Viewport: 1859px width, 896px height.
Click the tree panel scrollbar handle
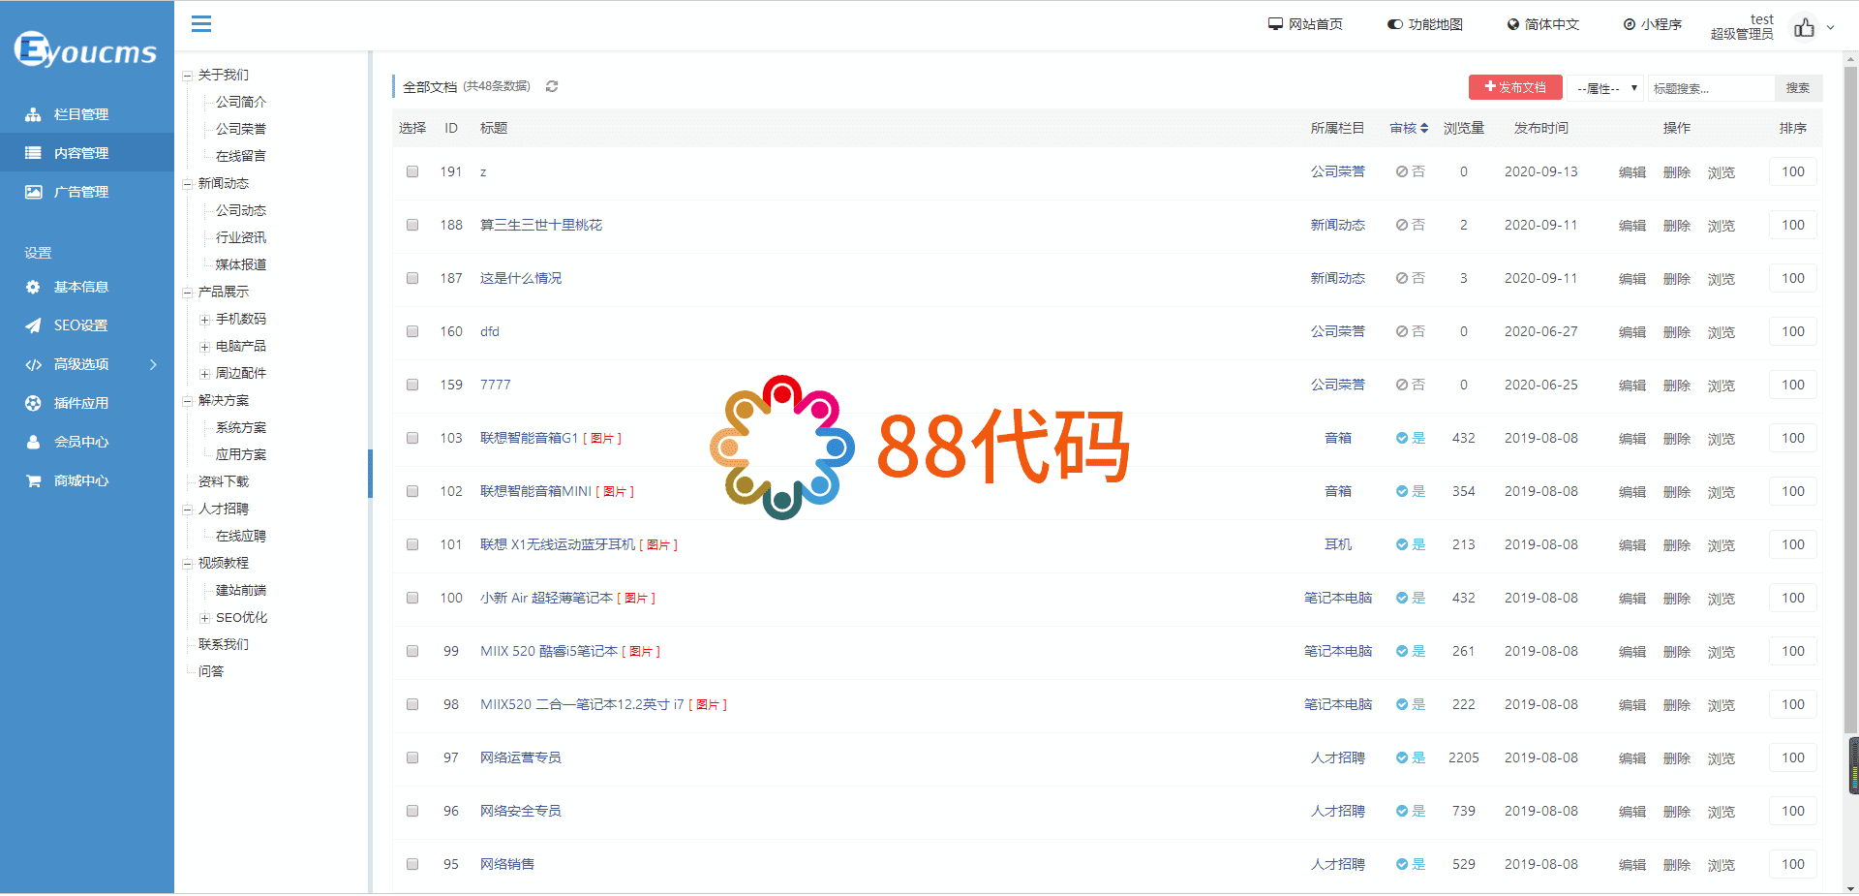tap(370, 474)
